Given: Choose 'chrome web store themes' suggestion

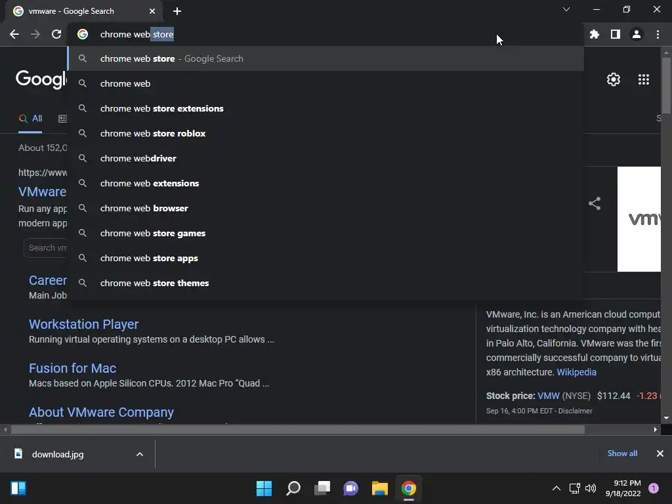Looking at the screenshot, I should pos(325,283).
